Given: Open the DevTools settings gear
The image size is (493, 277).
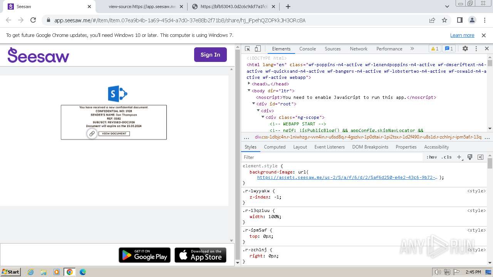Looking at the screenshot, I should [x=465, y=49].
